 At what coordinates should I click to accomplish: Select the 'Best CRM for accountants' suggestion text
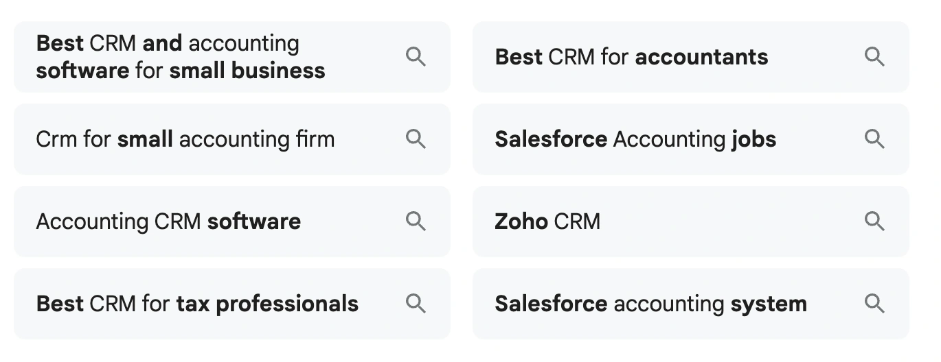(x=631, y=57)
